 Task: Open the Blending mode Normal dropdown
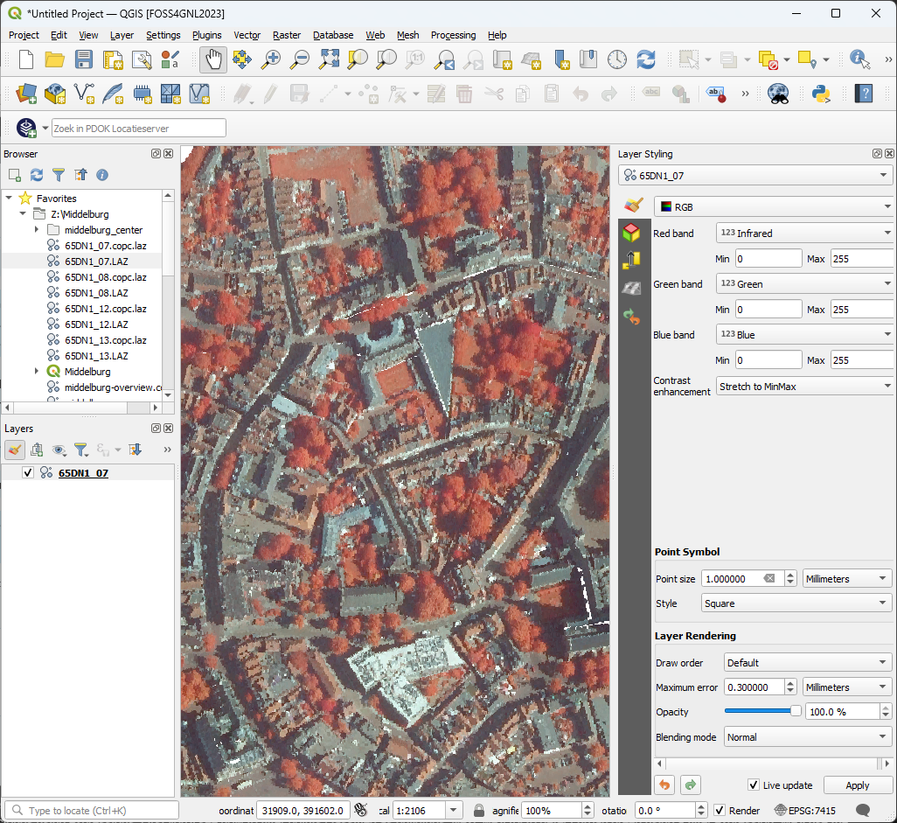pos(808,737)
